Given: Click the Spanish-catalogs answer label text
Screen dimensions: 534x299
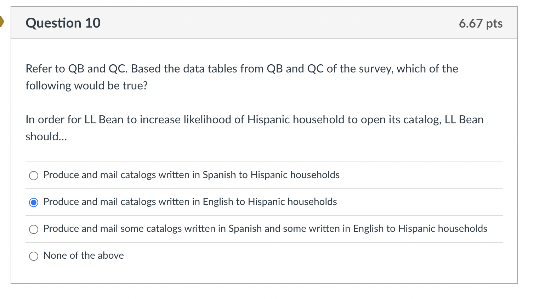Looking at the screenshot, I should 191,175.
